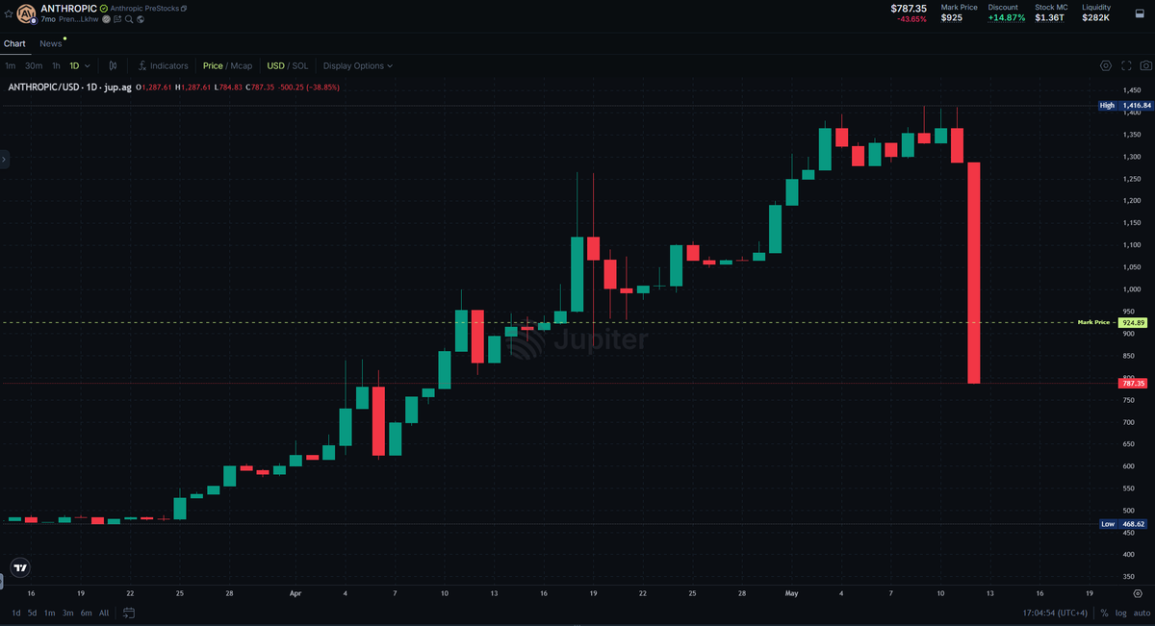Click the Low 468.62 price label

(1124, 524)
